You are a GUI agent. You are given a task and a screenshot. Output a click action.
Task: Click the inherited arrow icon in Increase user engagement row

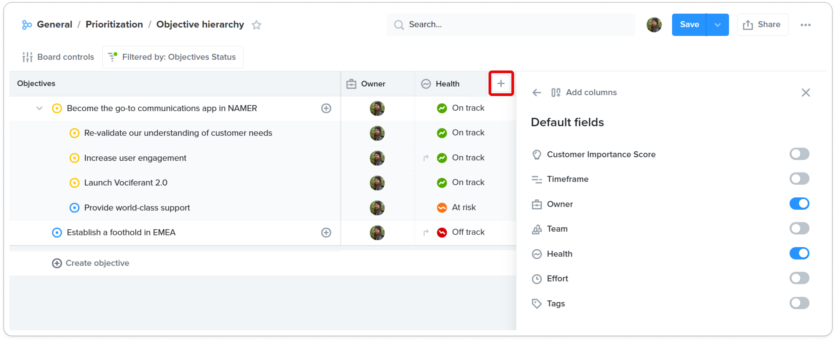pyautogui.click(x=426, y=158)
